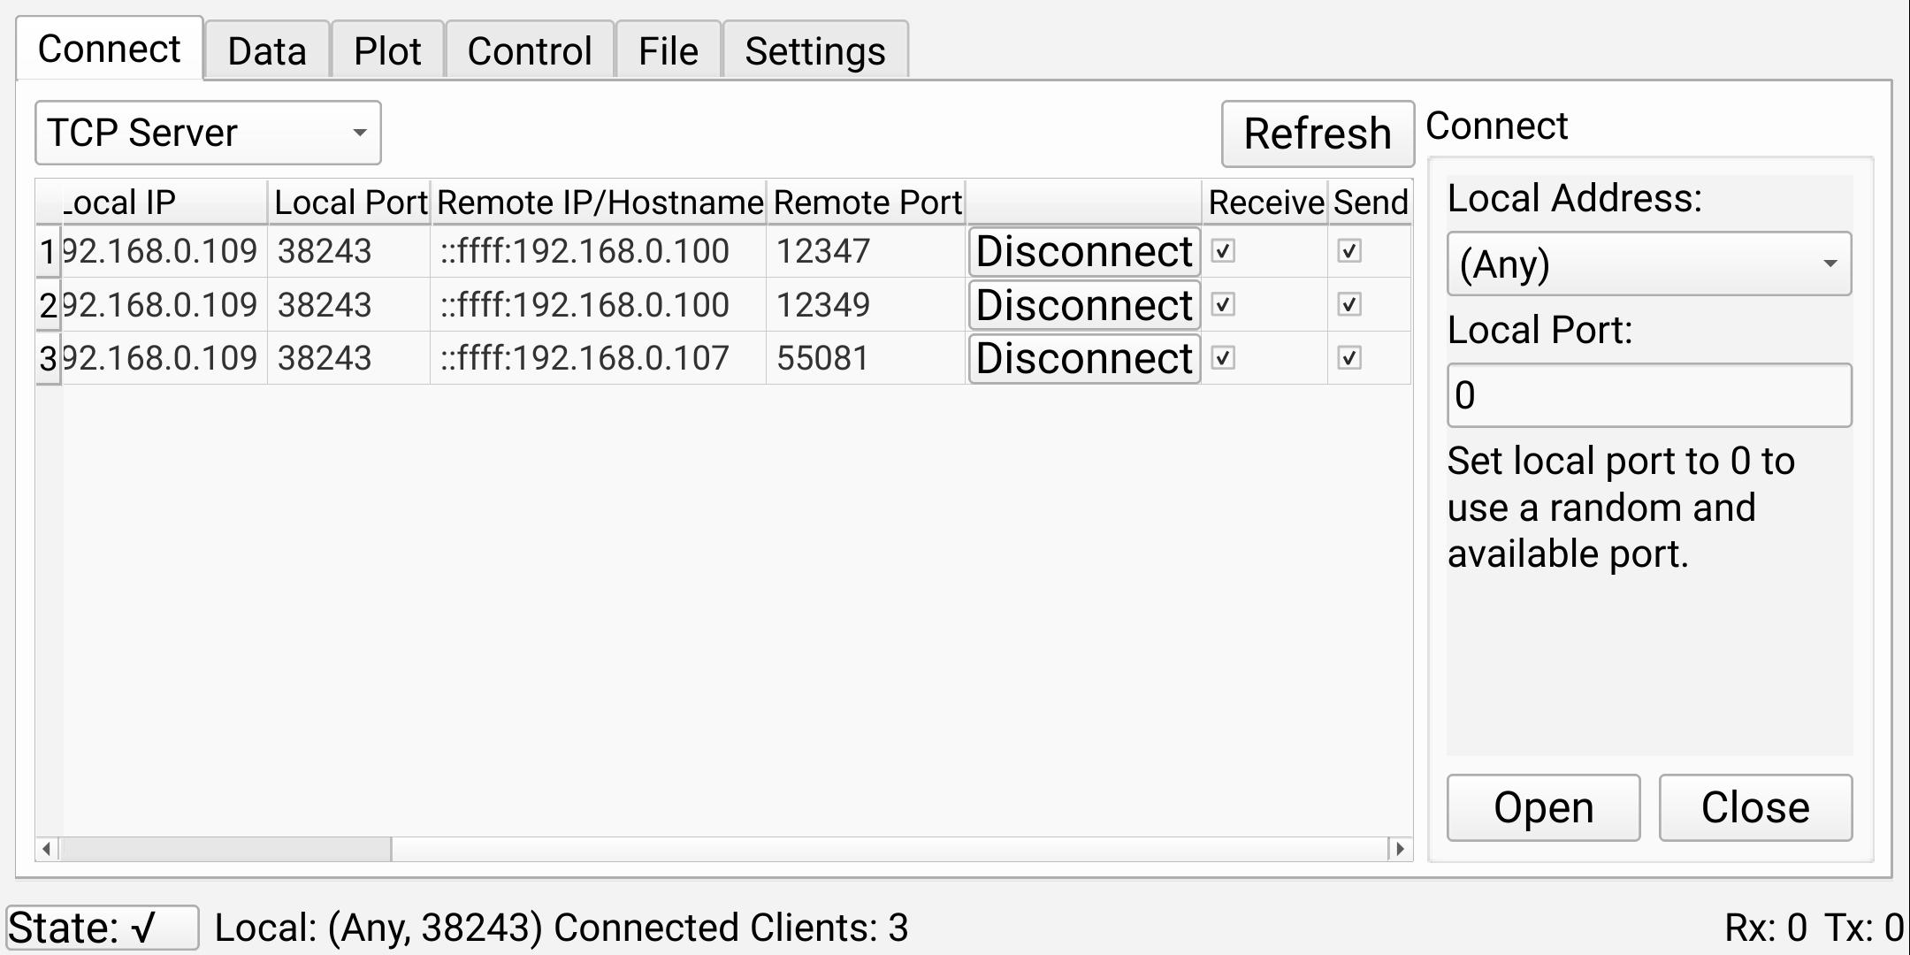Screen dimensions: 1910x955
Task: Click the Local Port input field
Action: click(1648, 395)
